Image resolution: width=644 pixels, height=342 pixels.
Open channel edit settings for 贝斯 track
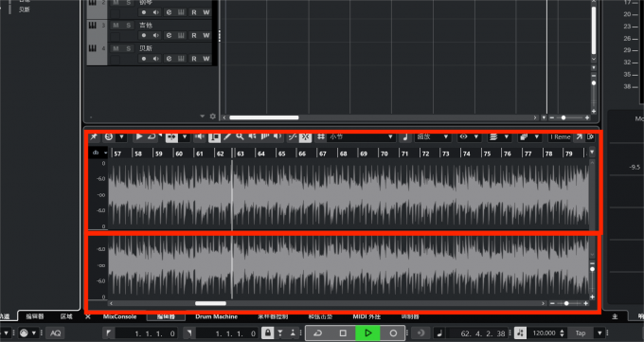pyautogui.click(x=169, y=59)
